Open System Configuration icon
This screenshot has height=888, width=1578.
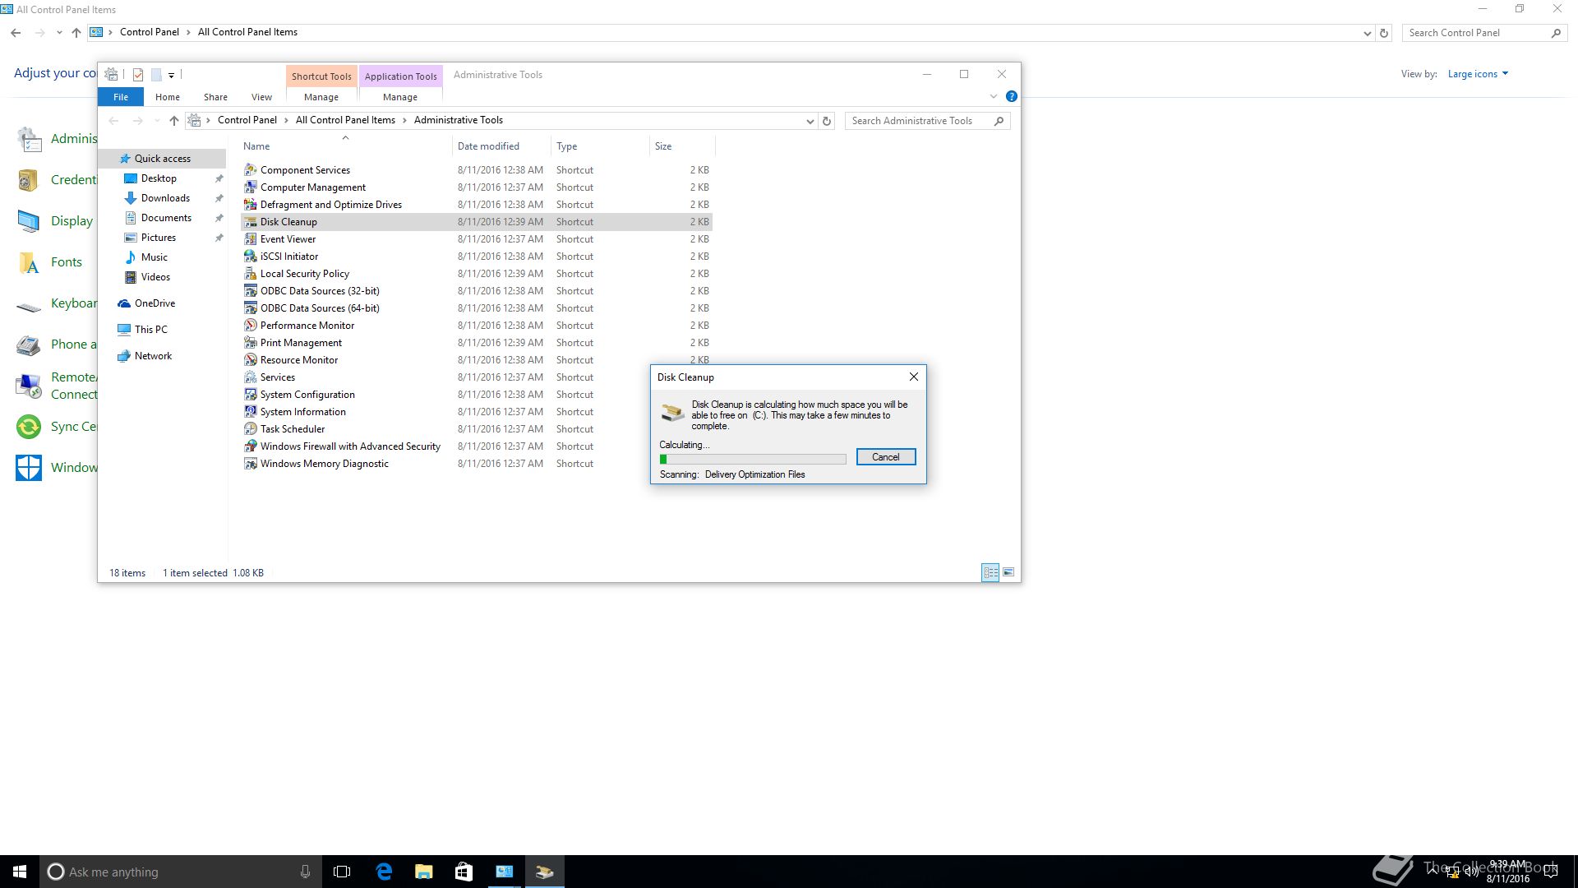tap(251, 394)
